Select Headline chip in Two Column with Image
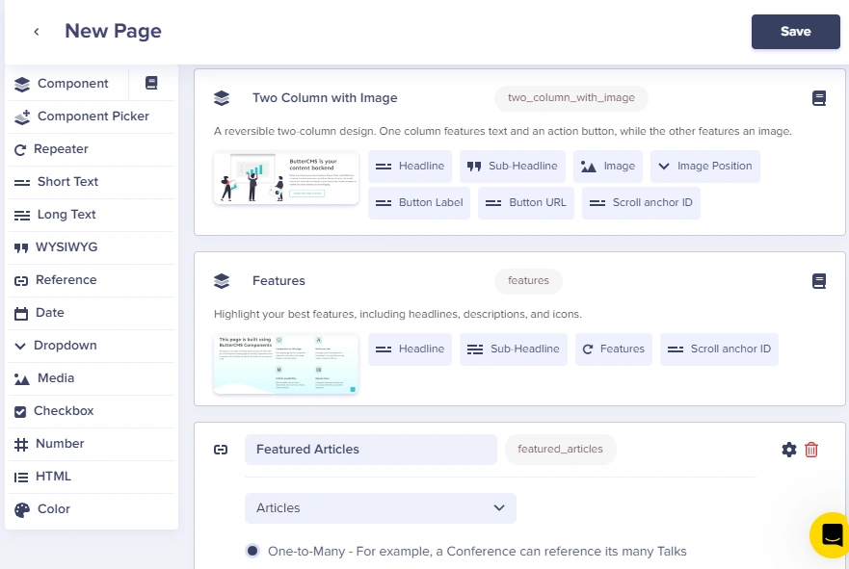 [410, 166]
